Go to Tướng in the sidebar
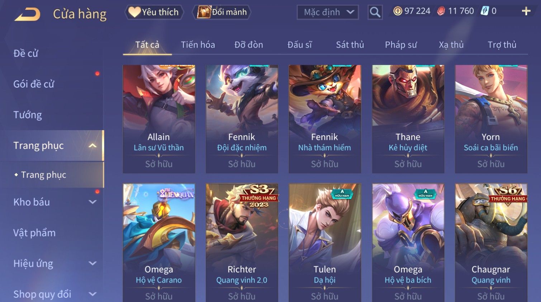The width and height of the screenshot is (541, 302). pyautogui.click(x=28, y=115)
